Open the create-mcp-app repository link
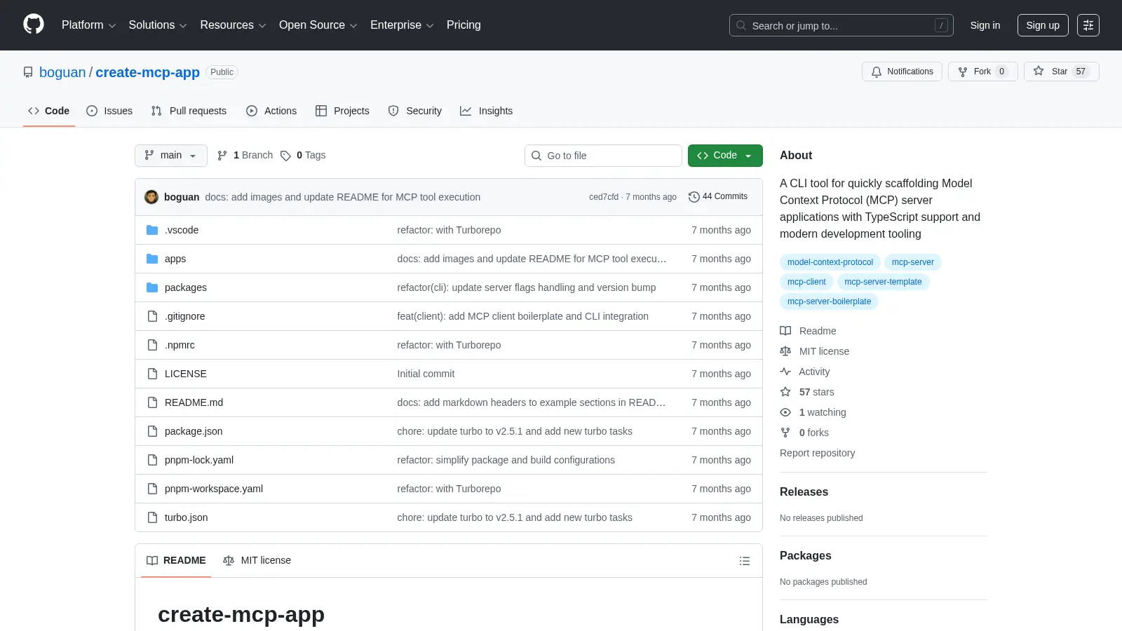The height and width of the screenshot is (631, 1122). pyautogui.click(x=147, y=72)
